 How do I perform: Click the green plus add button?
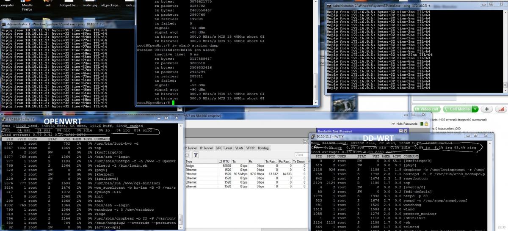click(x=486, y=109)
